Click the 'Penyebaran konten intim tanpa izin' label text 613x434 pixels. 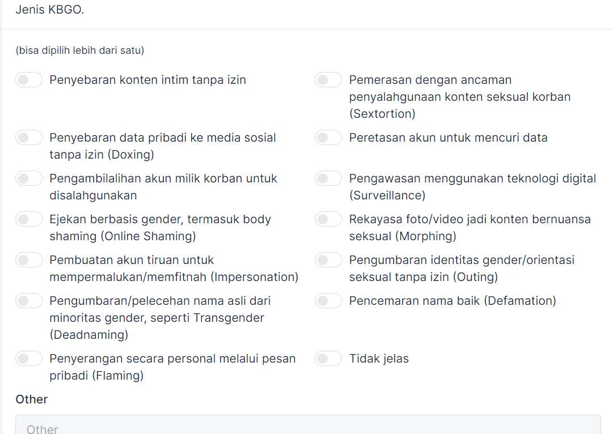[x=147, y=80]
